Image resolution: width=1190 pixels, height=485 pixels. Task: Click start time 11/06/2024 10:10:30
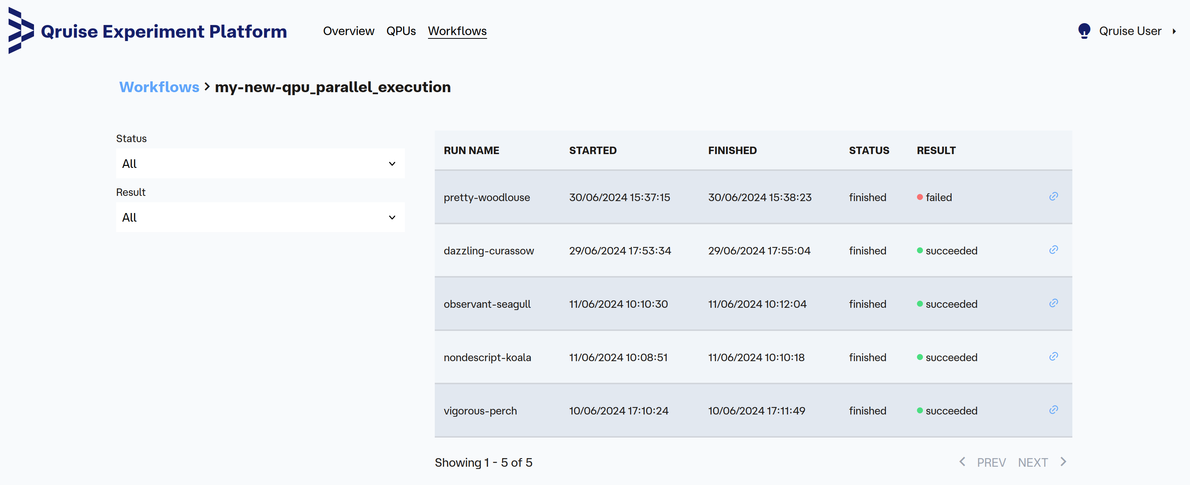(x=618, y=304)
